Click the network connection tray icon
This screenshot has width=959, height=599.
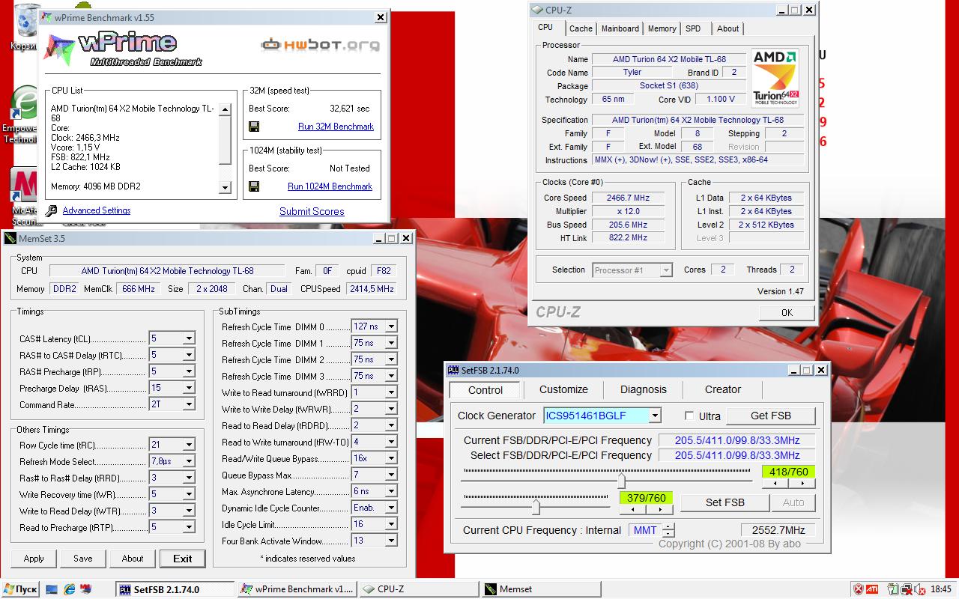tap(907, 589)
